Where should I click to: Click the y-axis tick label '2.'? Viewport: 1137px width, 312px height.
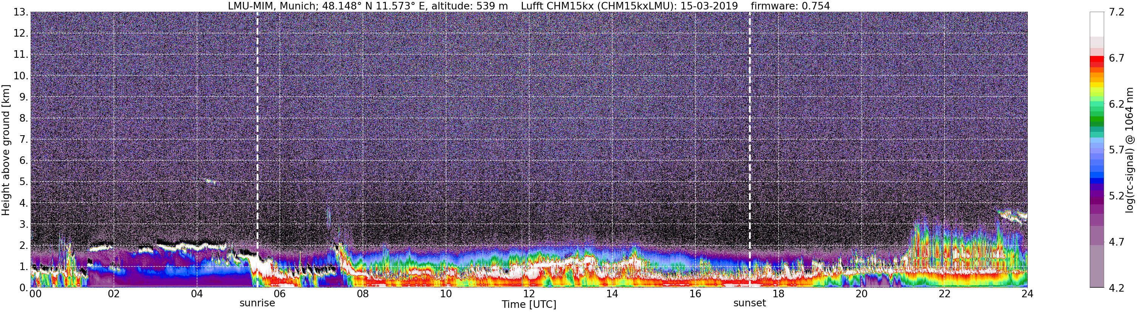tap(24, 245)
